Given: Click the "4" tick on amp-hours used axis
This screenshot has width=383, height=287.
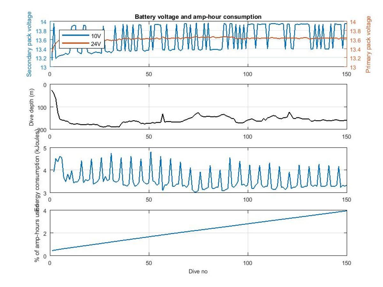Looking at the screenshot, I should pos(45,211).
